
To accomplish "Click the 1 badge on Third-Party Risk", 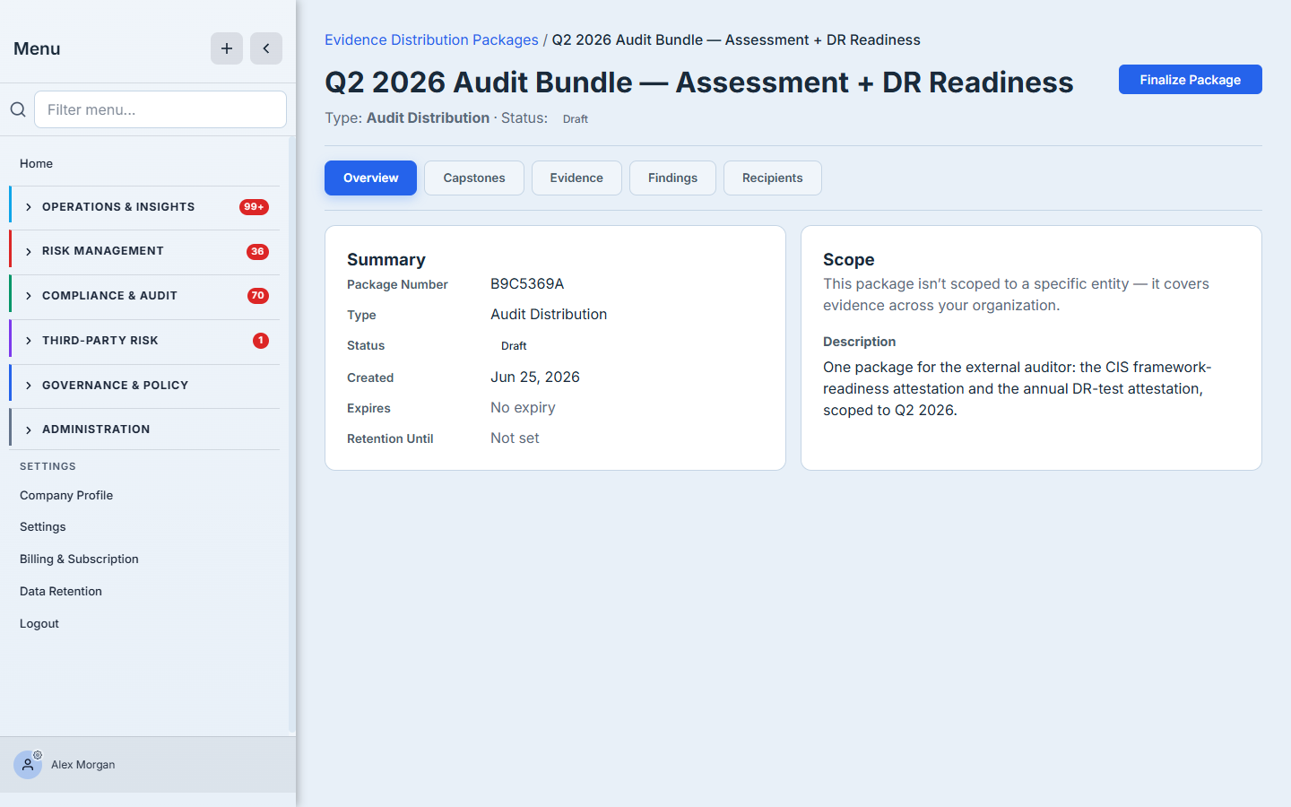I will (261, 341).
